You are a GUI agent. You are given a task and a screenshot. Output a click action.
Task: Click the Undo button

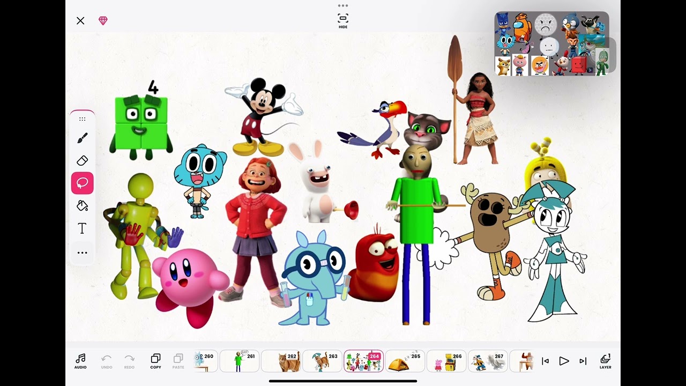pos(106,361)
